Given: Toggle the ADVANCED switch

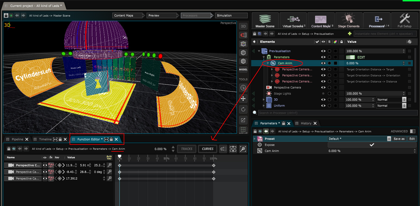Looking at the screenshot, I should tap(413, 131).
